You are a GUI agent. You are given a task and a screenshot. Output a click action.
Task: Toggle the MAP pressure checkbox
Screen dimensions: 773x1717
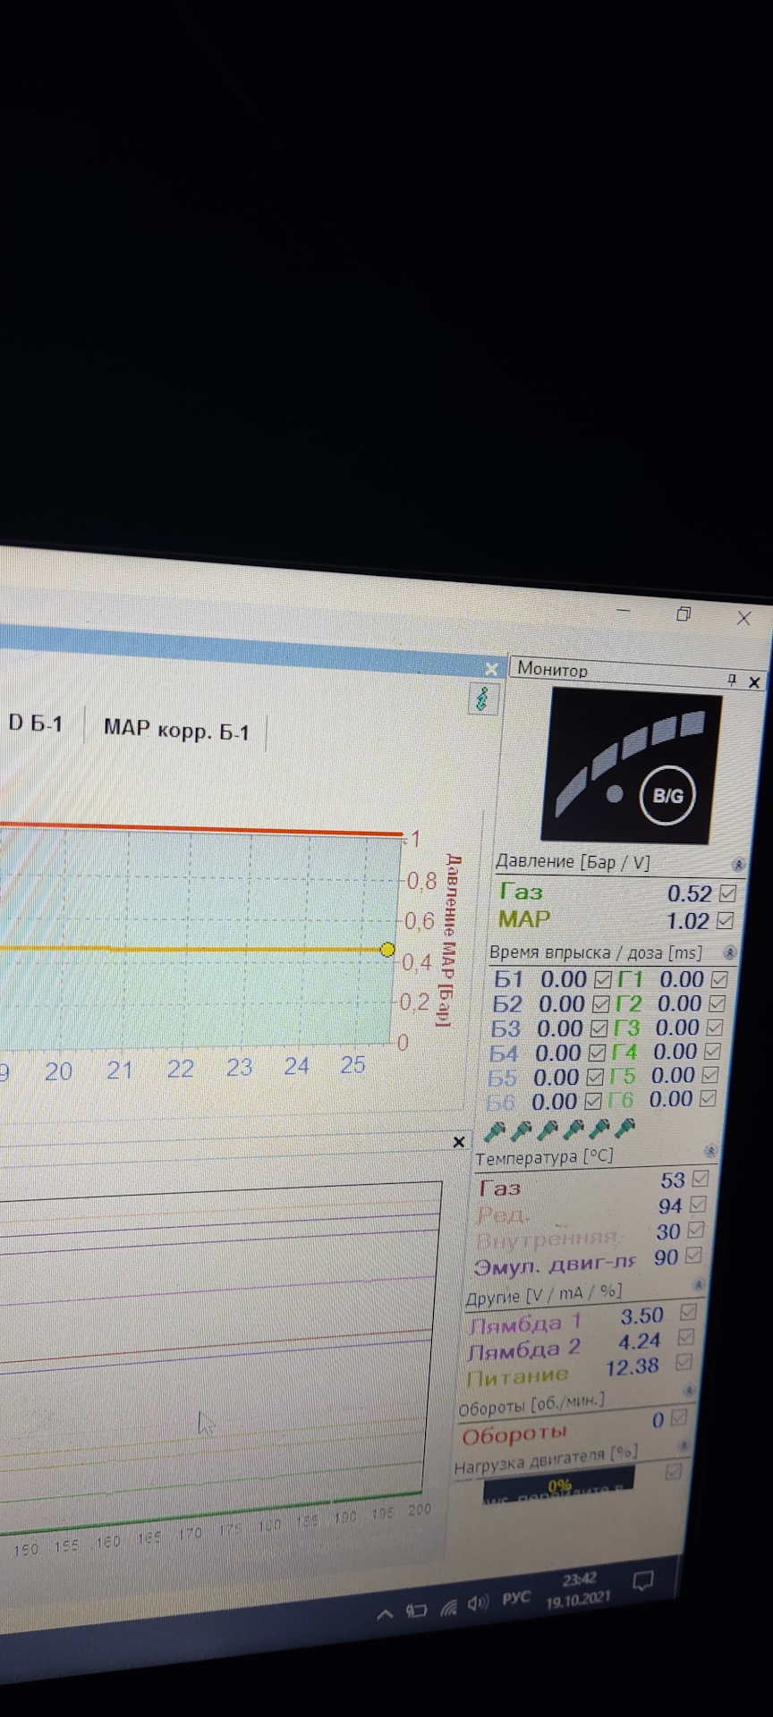[725, 920]
